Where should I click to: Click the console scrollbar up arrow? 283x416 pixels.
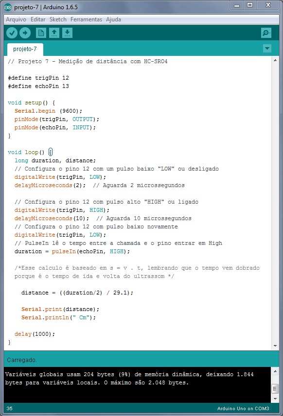(275, 371)
